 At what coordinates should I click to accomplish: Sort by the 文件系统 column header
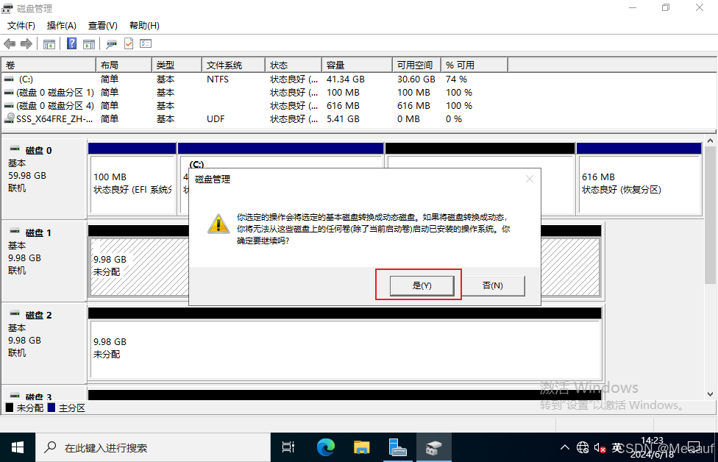233,65
